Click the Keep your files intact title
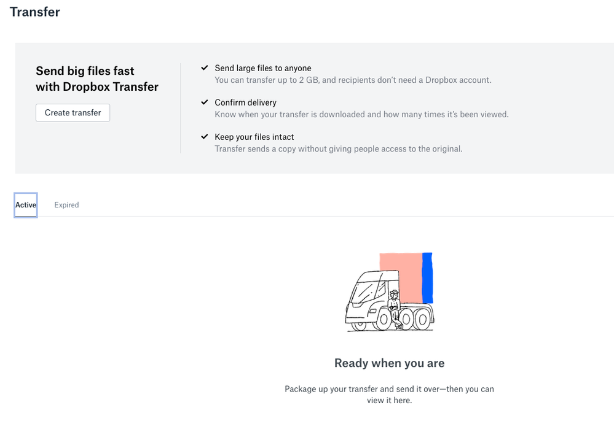This screenshot has width=614, height=424. coord(254,137)
